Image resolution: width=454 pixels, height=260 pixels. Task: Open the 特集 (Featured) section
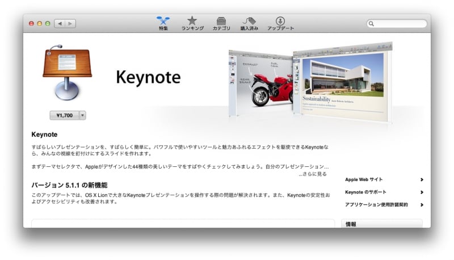pos(163,23)
